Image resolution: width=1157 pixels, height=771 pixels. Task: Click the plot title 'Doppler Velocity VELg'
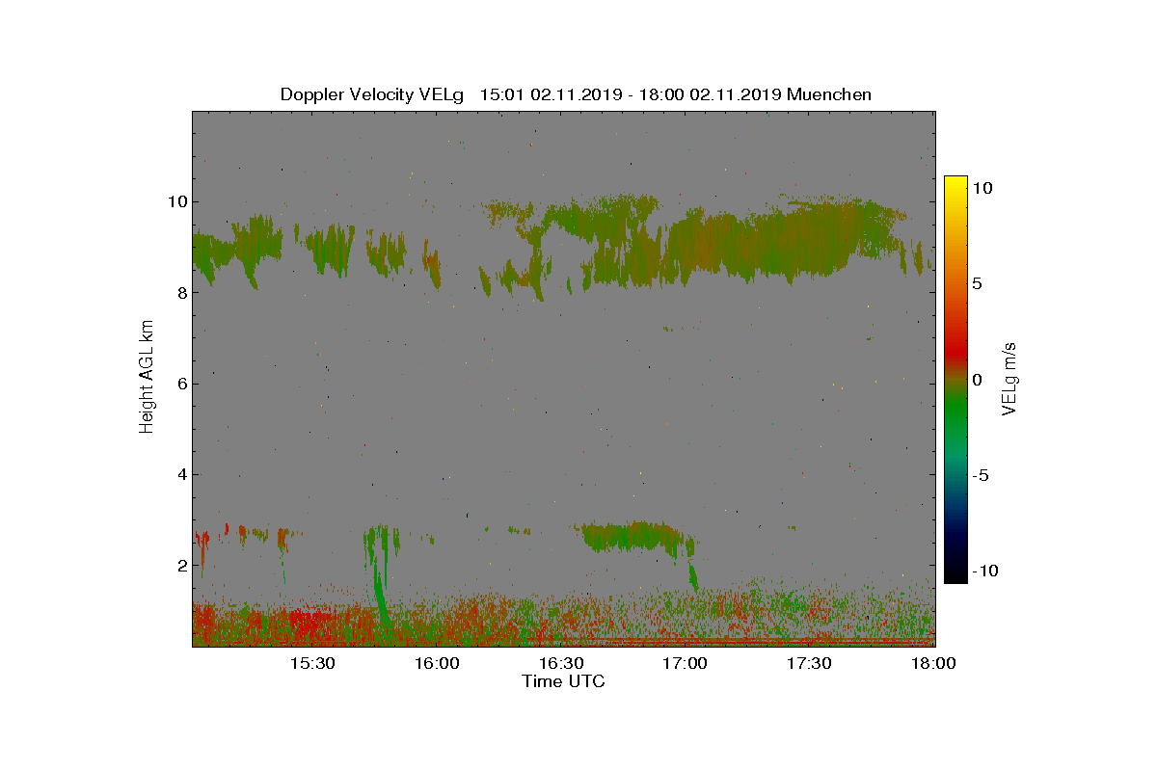coord(371,94)
